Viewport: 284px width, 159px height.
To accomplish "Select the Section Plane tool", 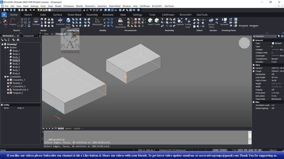I will tap(211, 23).
